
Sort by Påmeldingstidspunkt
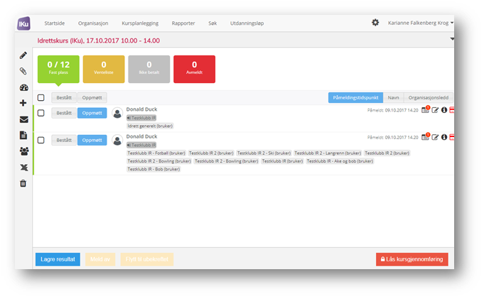tap(355, 97)
